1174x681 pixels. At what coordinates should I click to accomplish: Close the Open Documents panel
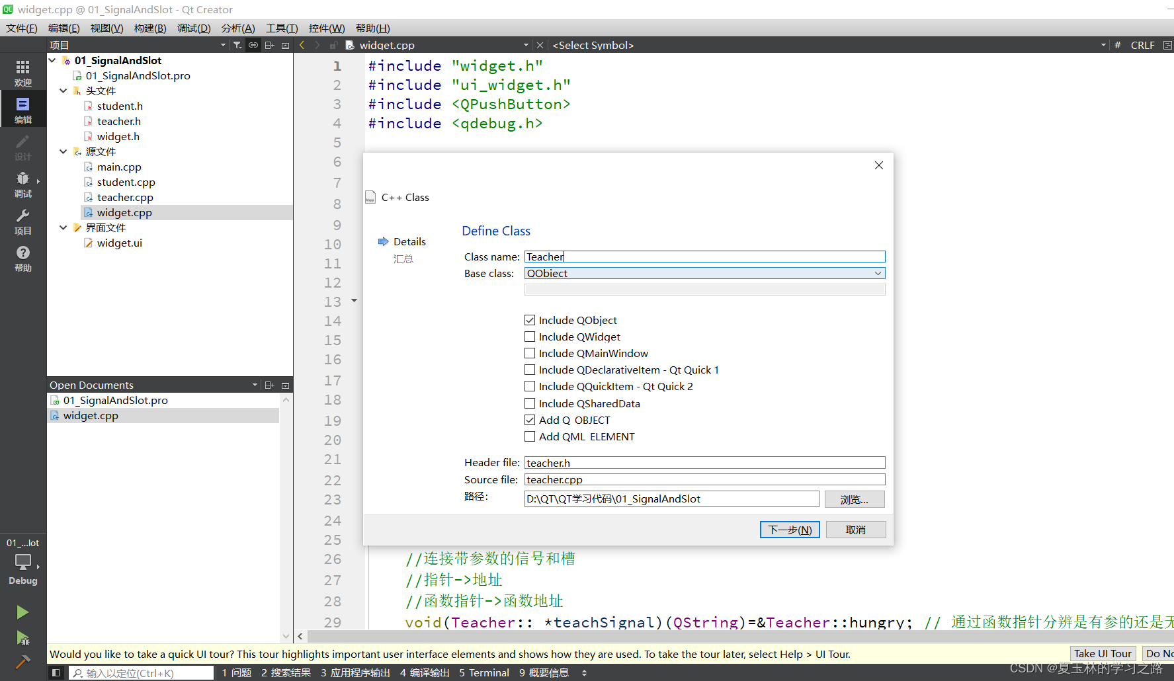point(286,385)
